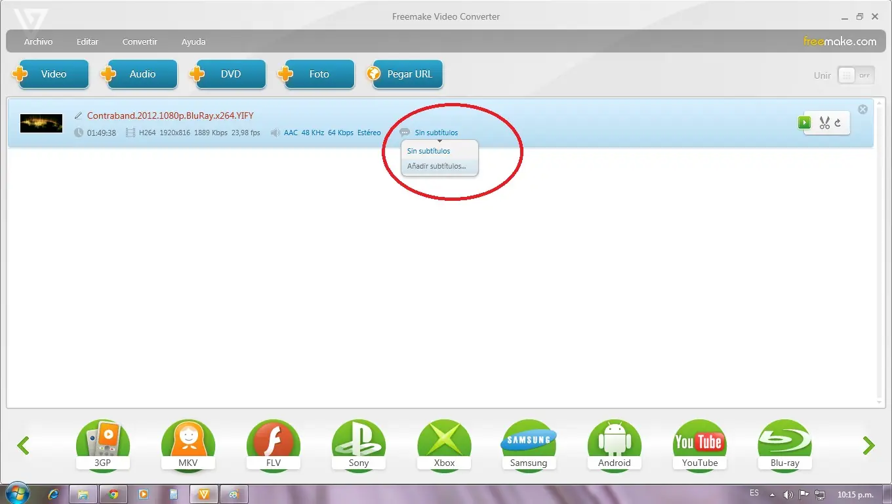Click the speaker icon beside AAC audio info
The image size is (892, 504).
click(x=275, y=133)
